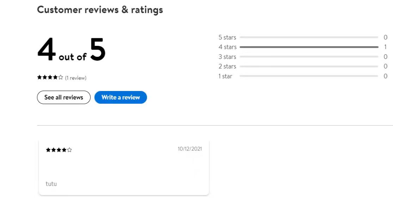The image size is (393, 206).
Task: Click the 3 stars rating bar
Action: [309, 57]
